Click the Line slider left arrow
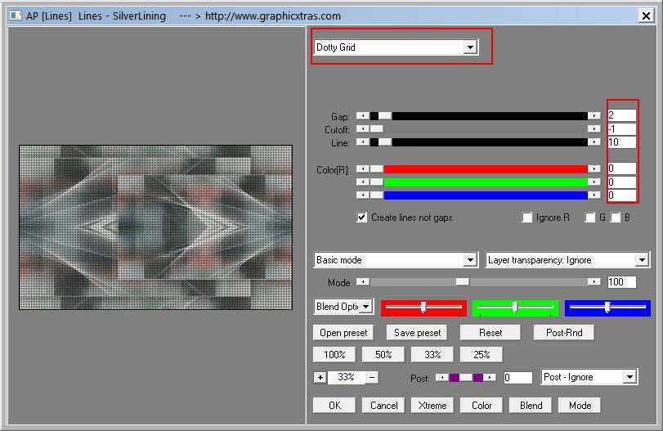The image size is (663, 431). pos(362,142)
